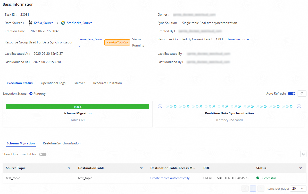Click the Latency 0 Second text
308x194 pixels.
click(x=229, y=120)
